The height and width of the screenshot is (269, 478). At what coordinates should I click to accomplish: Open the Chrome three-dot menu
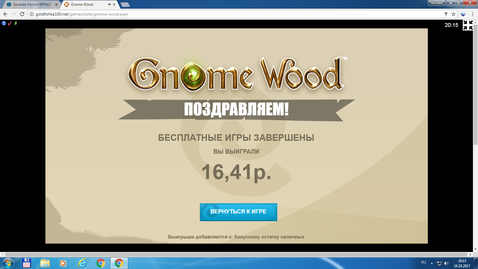[x=473, y=14]
